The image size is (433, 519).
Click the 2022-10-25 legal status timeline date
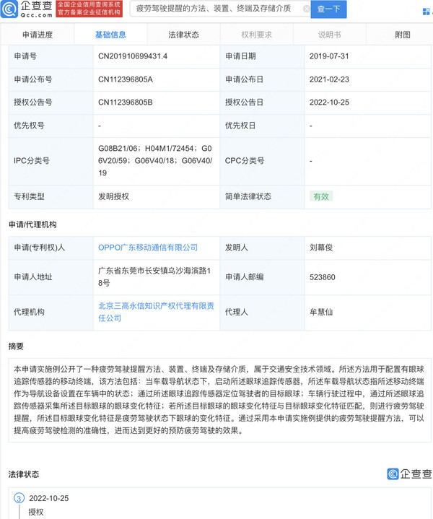(49, 498)
